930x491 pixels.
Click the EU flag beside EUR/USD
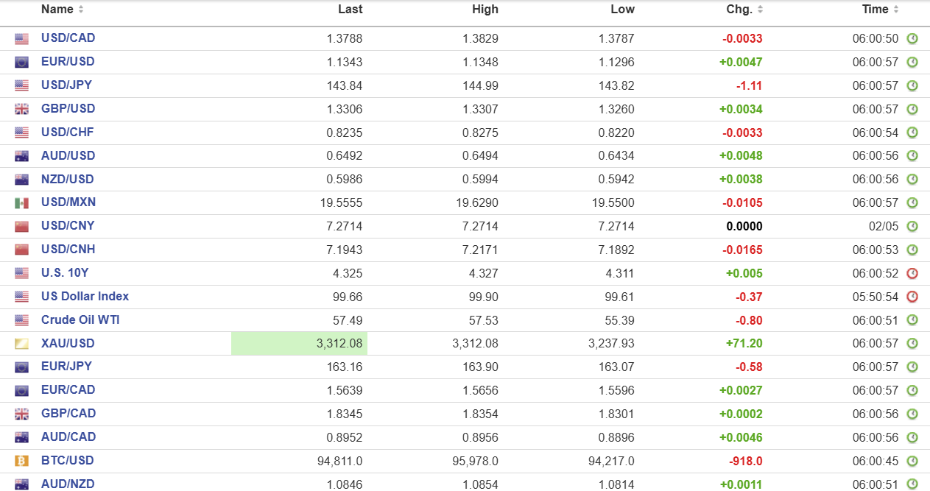click(x=21, y=62)
